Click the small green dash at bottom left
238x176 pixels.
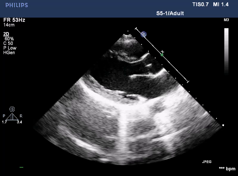[21, 167]
